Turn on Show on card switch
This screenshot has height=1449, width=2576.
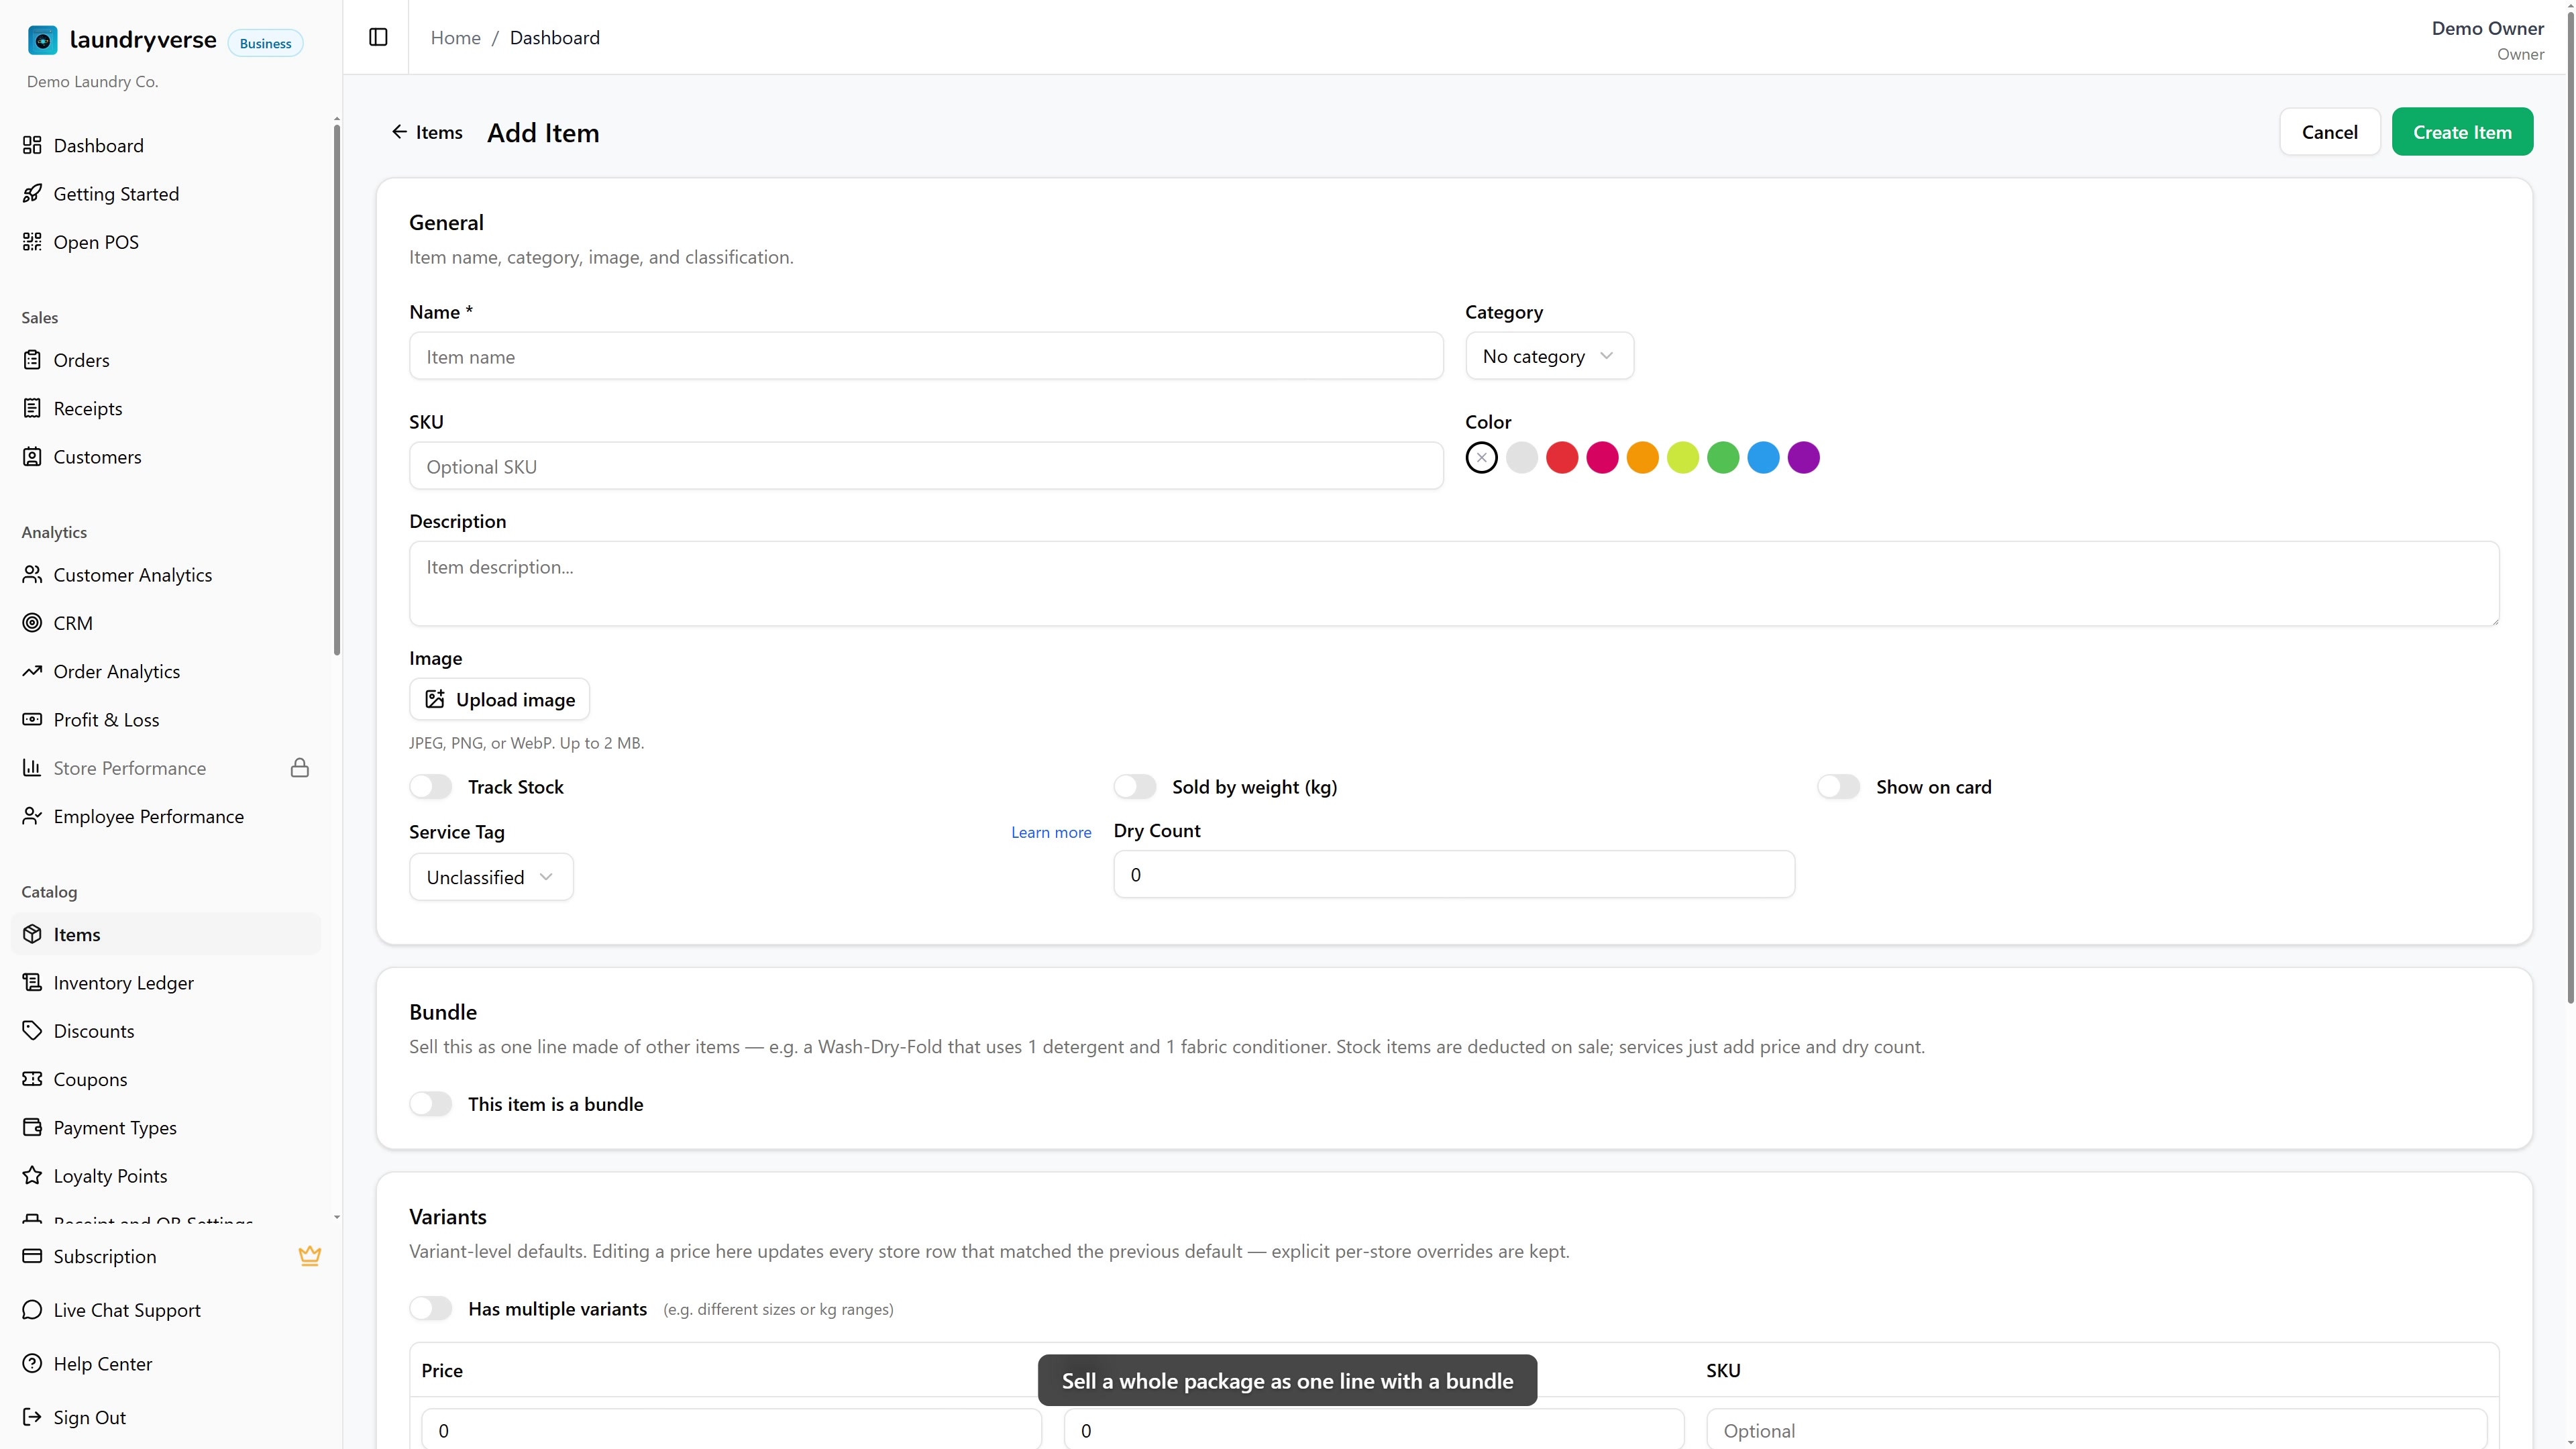pos(1839,787)
